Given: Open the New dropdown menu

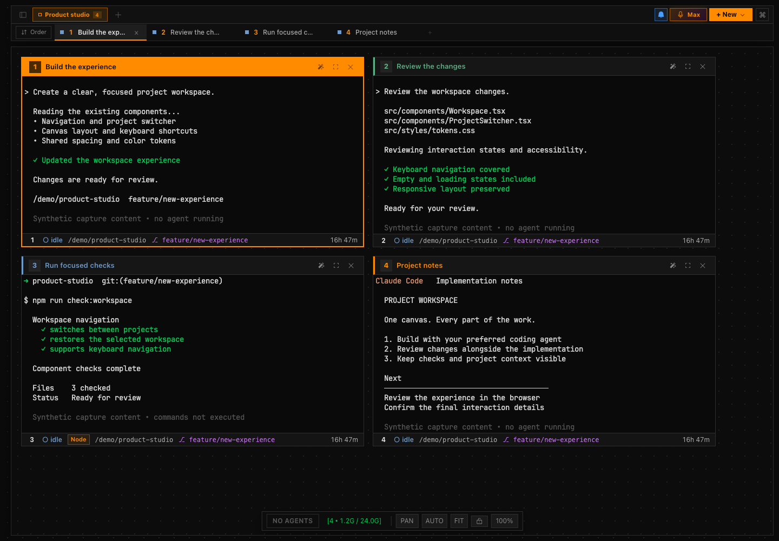Looking at the screenshot, I should click(x=730, y=15).
